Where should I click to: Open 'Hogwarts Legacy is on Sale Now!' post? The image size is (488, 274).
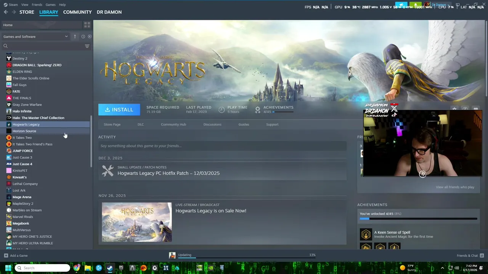211,211
